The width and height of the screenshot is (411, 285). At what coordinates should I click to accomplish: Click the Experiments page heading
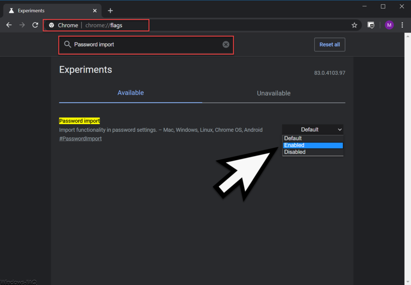pyautogui.click(x=85, y=70)
